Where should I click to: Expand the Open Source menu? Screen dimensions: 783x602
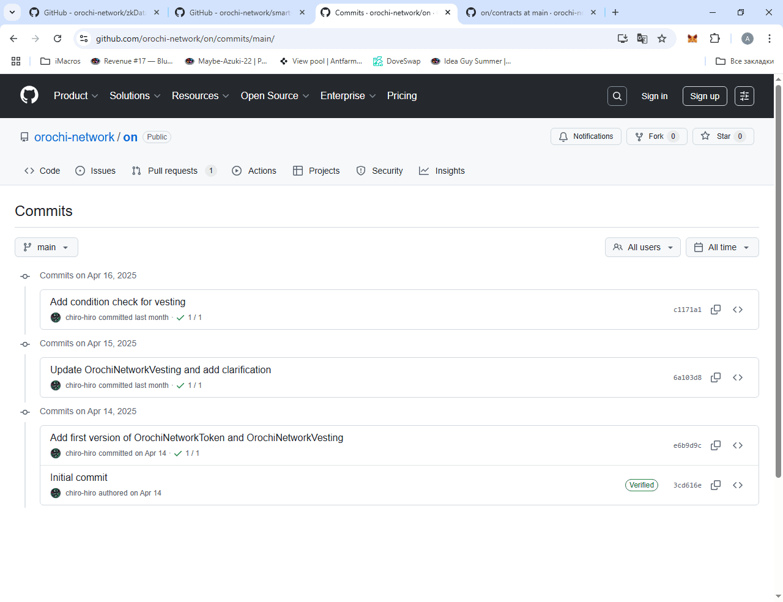(x=275, y=96)
